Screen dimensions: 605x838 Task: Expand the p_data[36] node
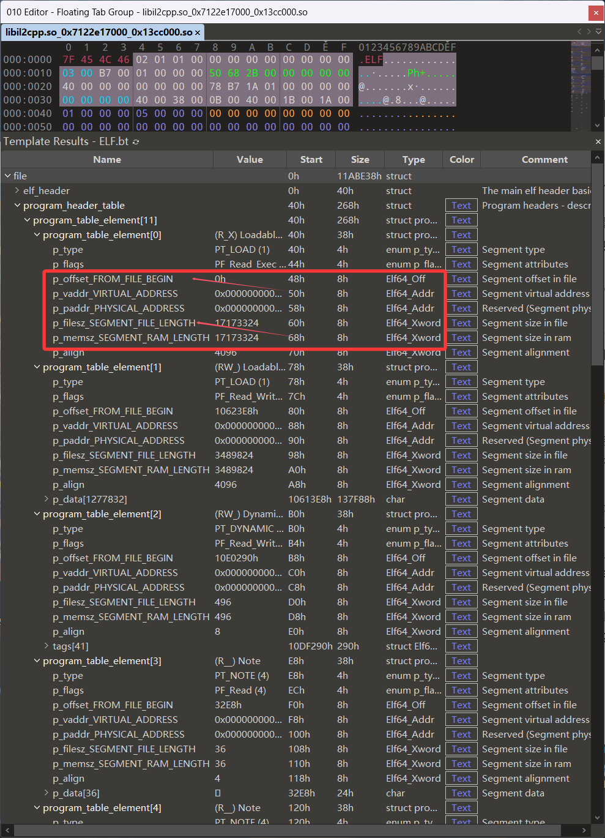pyautogui.click(x=46, y=793)
